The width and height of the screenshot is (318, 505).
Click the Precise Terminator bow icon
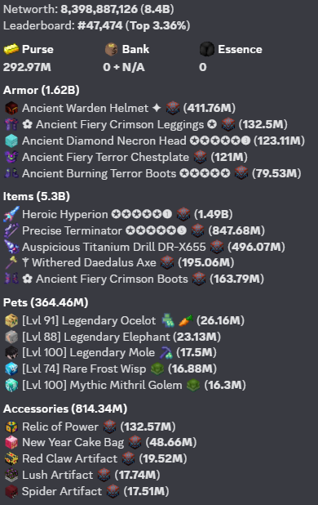pyautogui.click(x=11, y=230)
